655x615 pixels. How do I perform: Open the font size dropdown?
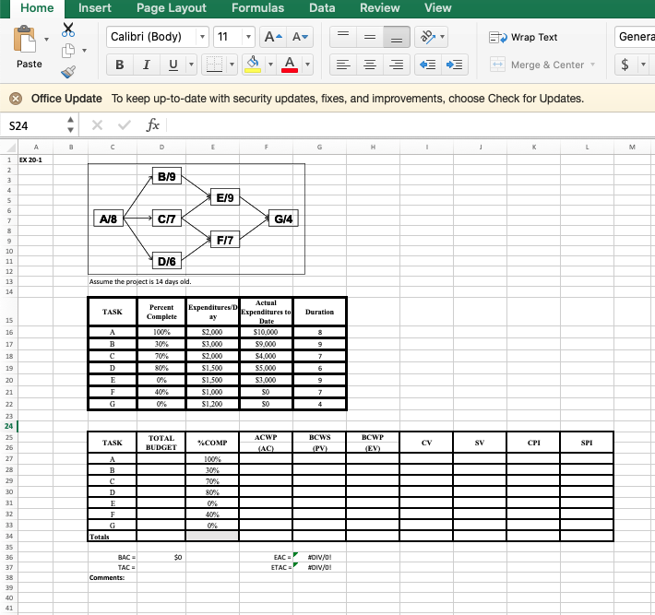point(248,37)
